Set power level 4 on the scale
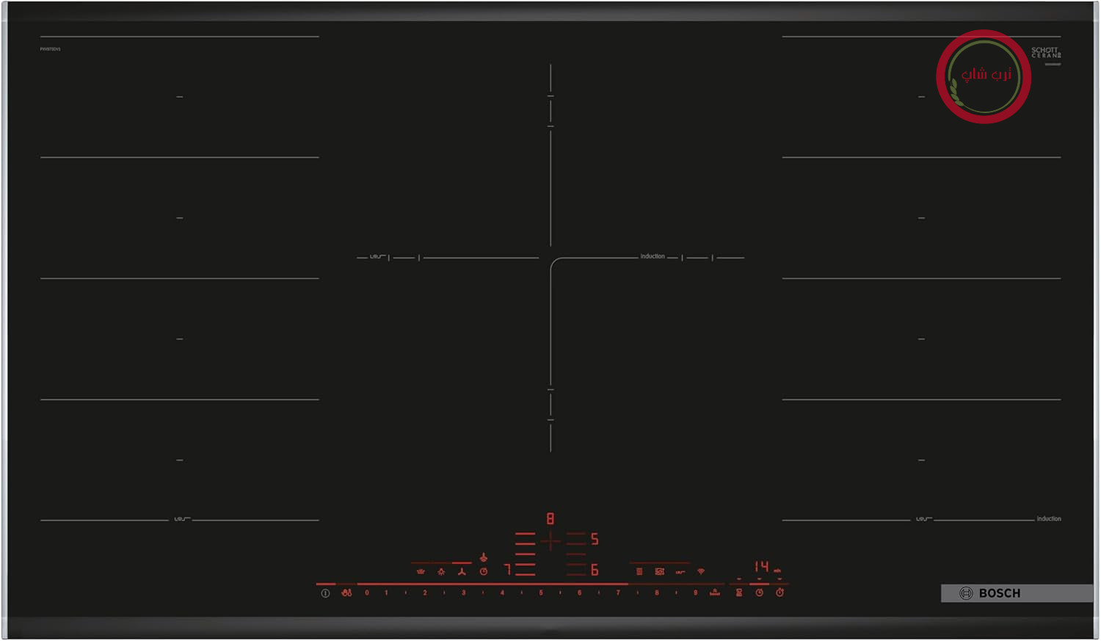This screenshot has height=641, width=1101. (502, 593)
